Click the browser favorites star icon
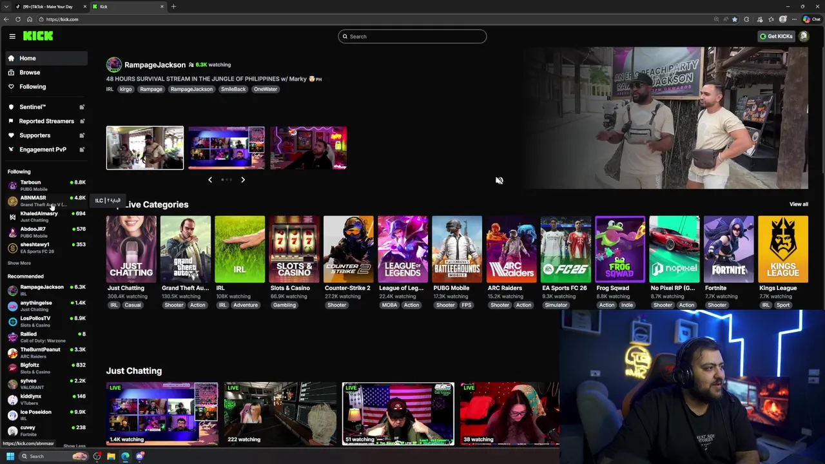 pyautogui.click(x=734, y=19)
